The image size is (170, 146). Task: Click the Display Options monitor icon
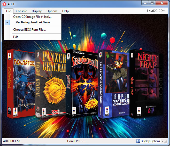(x=138, y=141)
